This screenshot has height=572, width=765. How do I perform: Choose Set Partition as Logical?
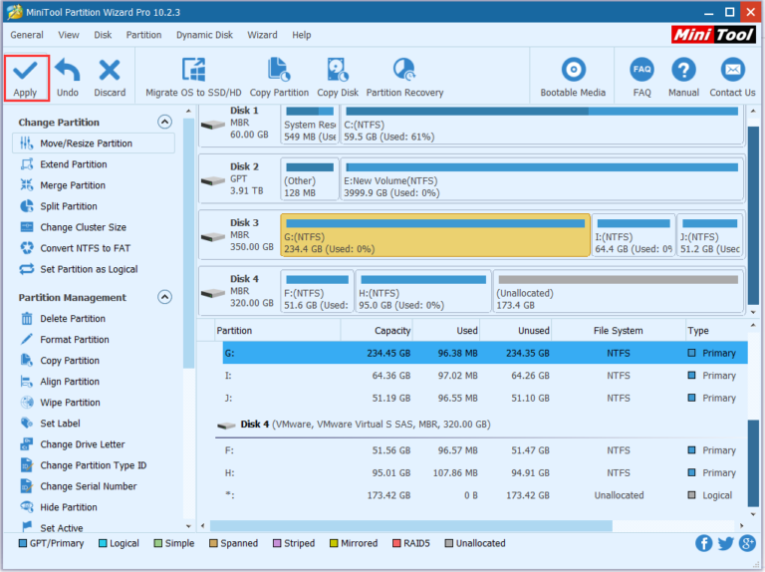[x=89, y=269]
